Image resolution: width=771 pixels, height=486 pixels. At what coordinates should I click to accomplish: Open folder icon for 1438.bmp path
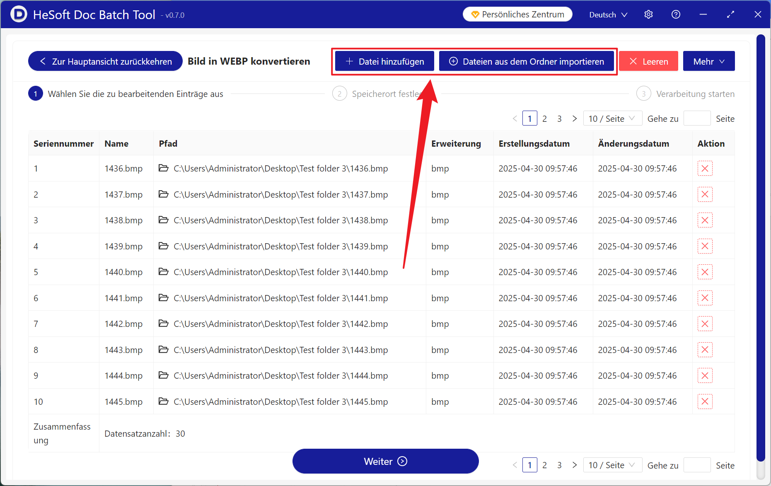[164, 220]
